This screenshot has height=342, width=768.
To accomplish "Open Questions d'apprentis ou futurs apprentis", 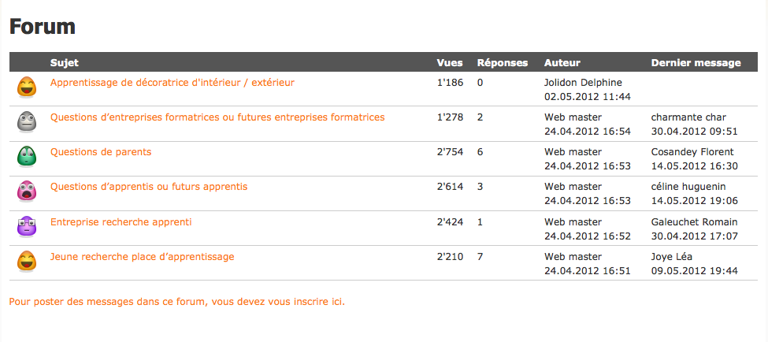I will (x=149, y=188).
